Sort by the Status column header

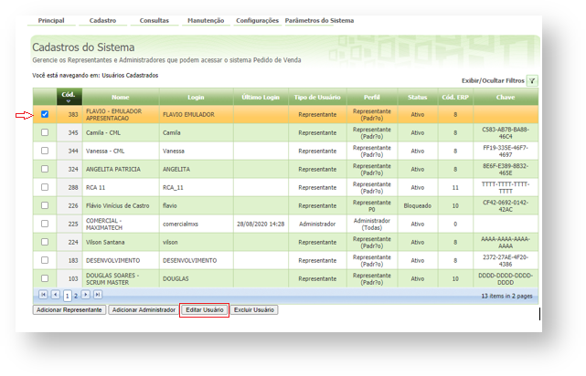pos(418,97)
